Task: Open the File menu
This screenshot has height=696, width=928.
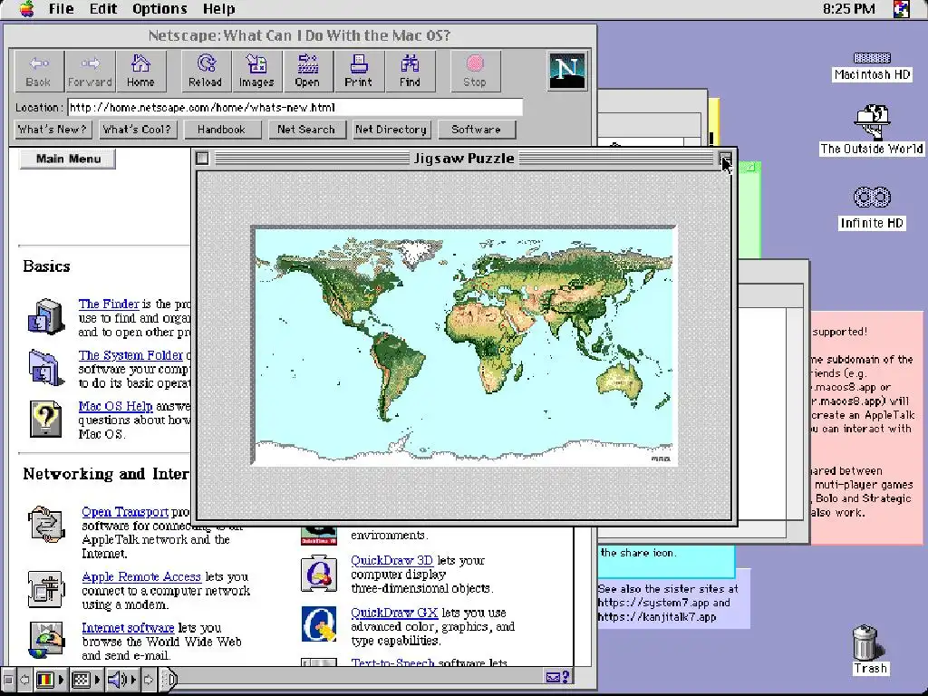Action: click(x=62, y=9)
